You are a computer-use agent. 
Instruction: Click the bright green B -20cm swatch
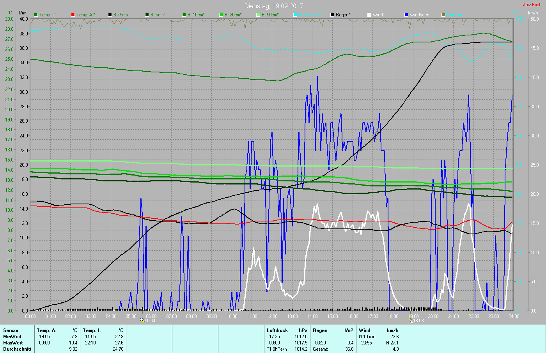pos(221,15)
